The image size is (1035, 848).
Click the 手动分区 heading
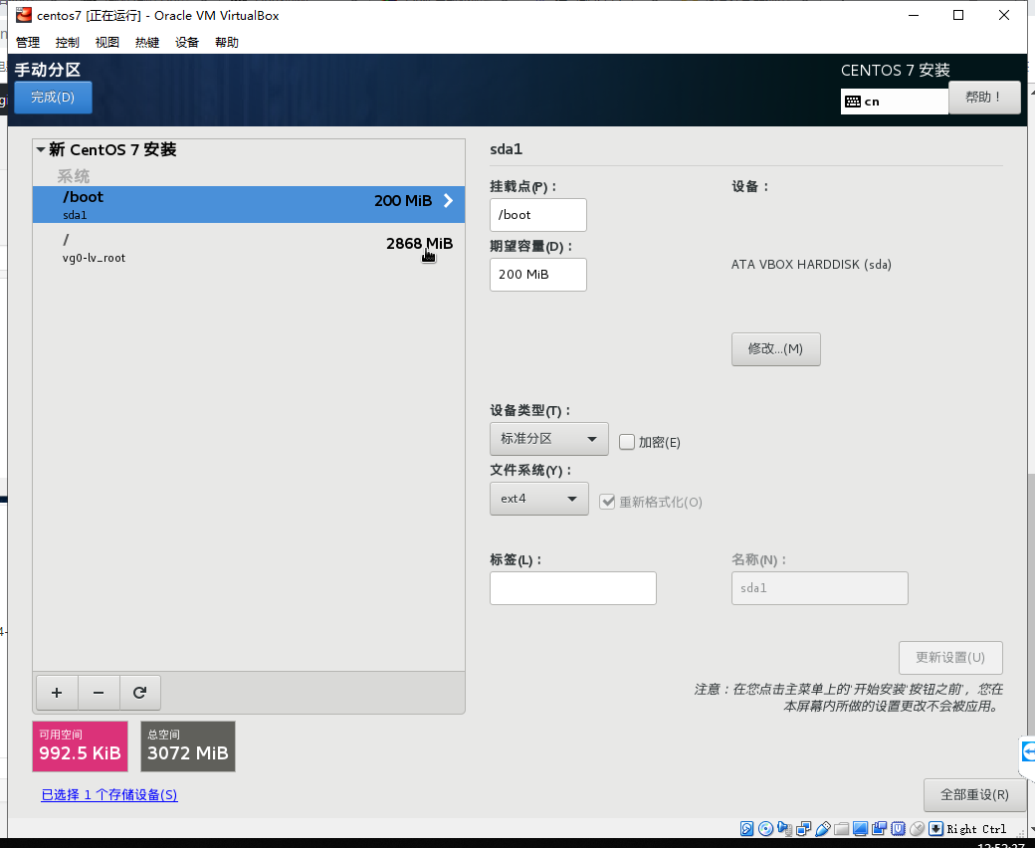[48, 70]
